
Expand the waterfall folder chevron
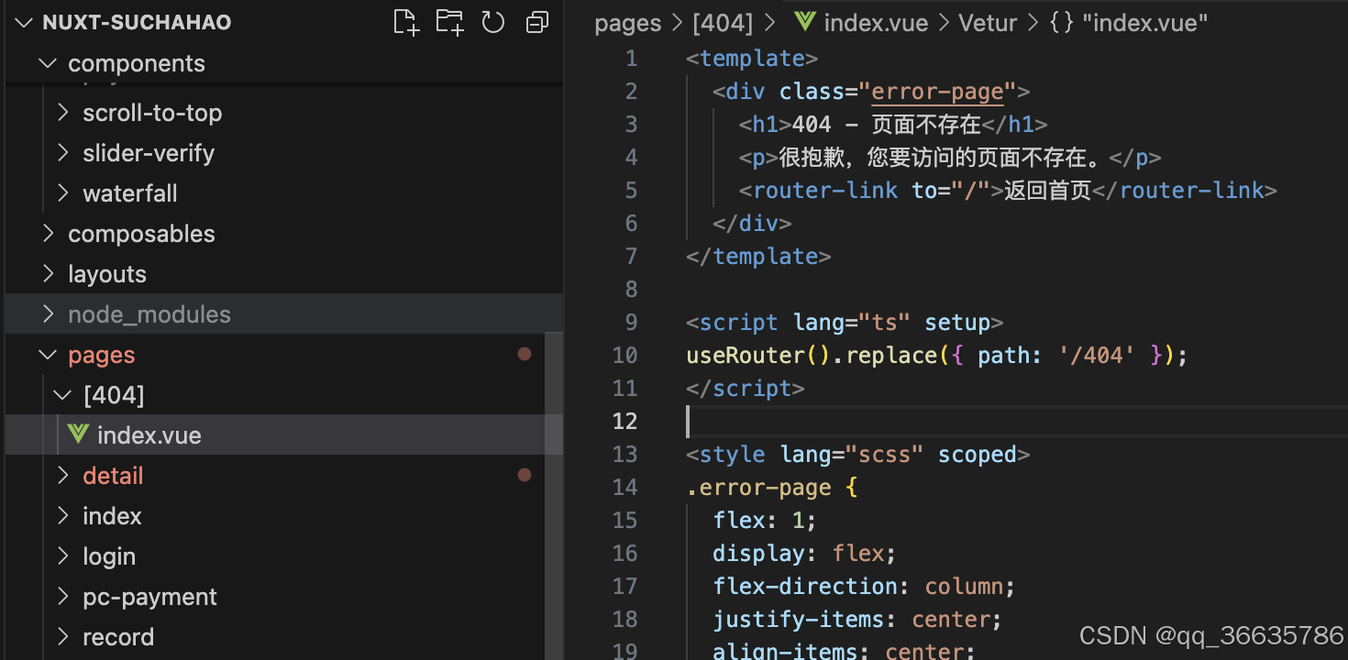(63, 193)
